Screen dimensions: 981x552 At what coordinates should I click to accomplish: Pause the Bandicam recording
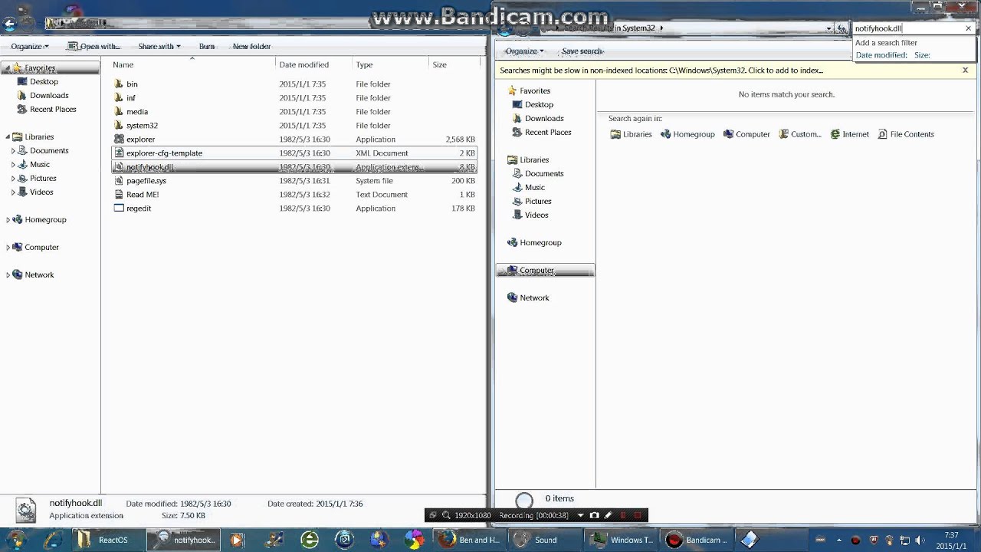tap(622, 515)
